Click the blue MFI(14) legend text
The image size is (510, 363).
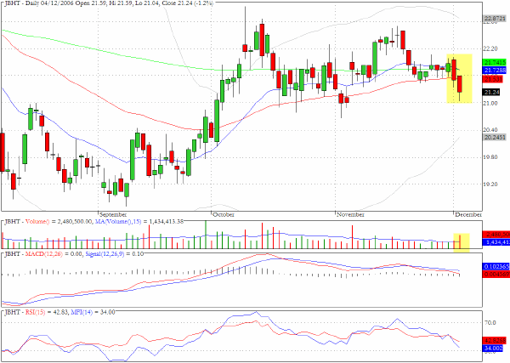[82, 312]
